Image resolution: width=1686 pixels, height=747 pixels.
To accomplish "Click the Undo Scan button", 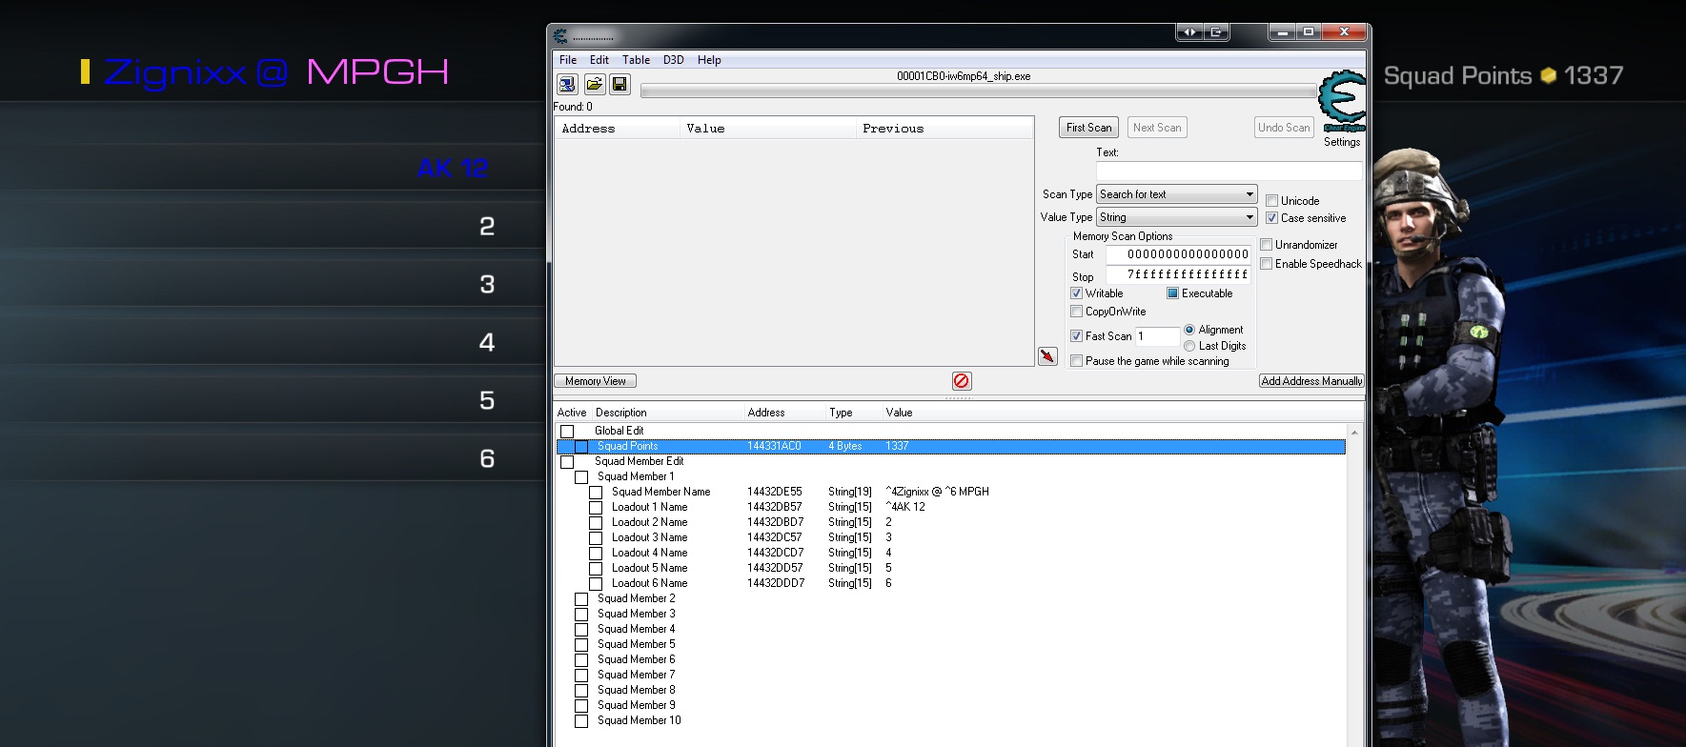I will click(x=1284, y=128).
